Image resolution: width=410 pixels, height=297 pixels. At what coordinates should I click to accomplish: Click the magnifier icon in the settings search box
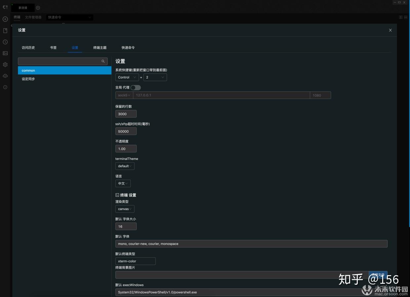coord(103,61)
